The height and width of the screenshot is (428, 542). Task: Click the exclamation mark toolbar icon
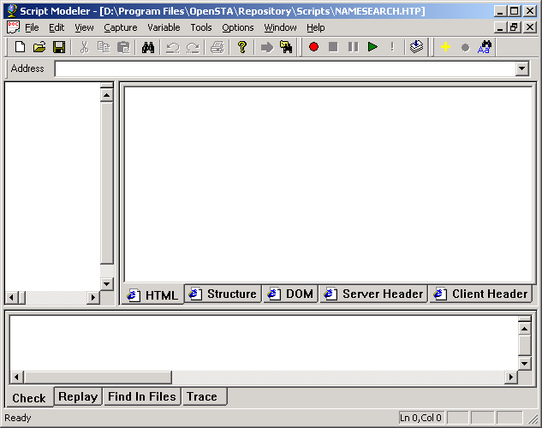pyautogui.click(x=392, y=46)
